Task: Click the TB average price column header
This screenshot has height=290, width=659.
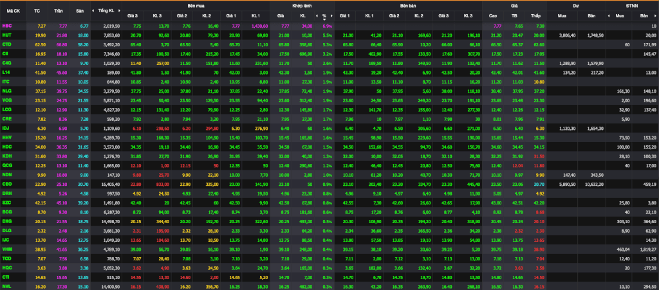Action: [x=514, y=15]
